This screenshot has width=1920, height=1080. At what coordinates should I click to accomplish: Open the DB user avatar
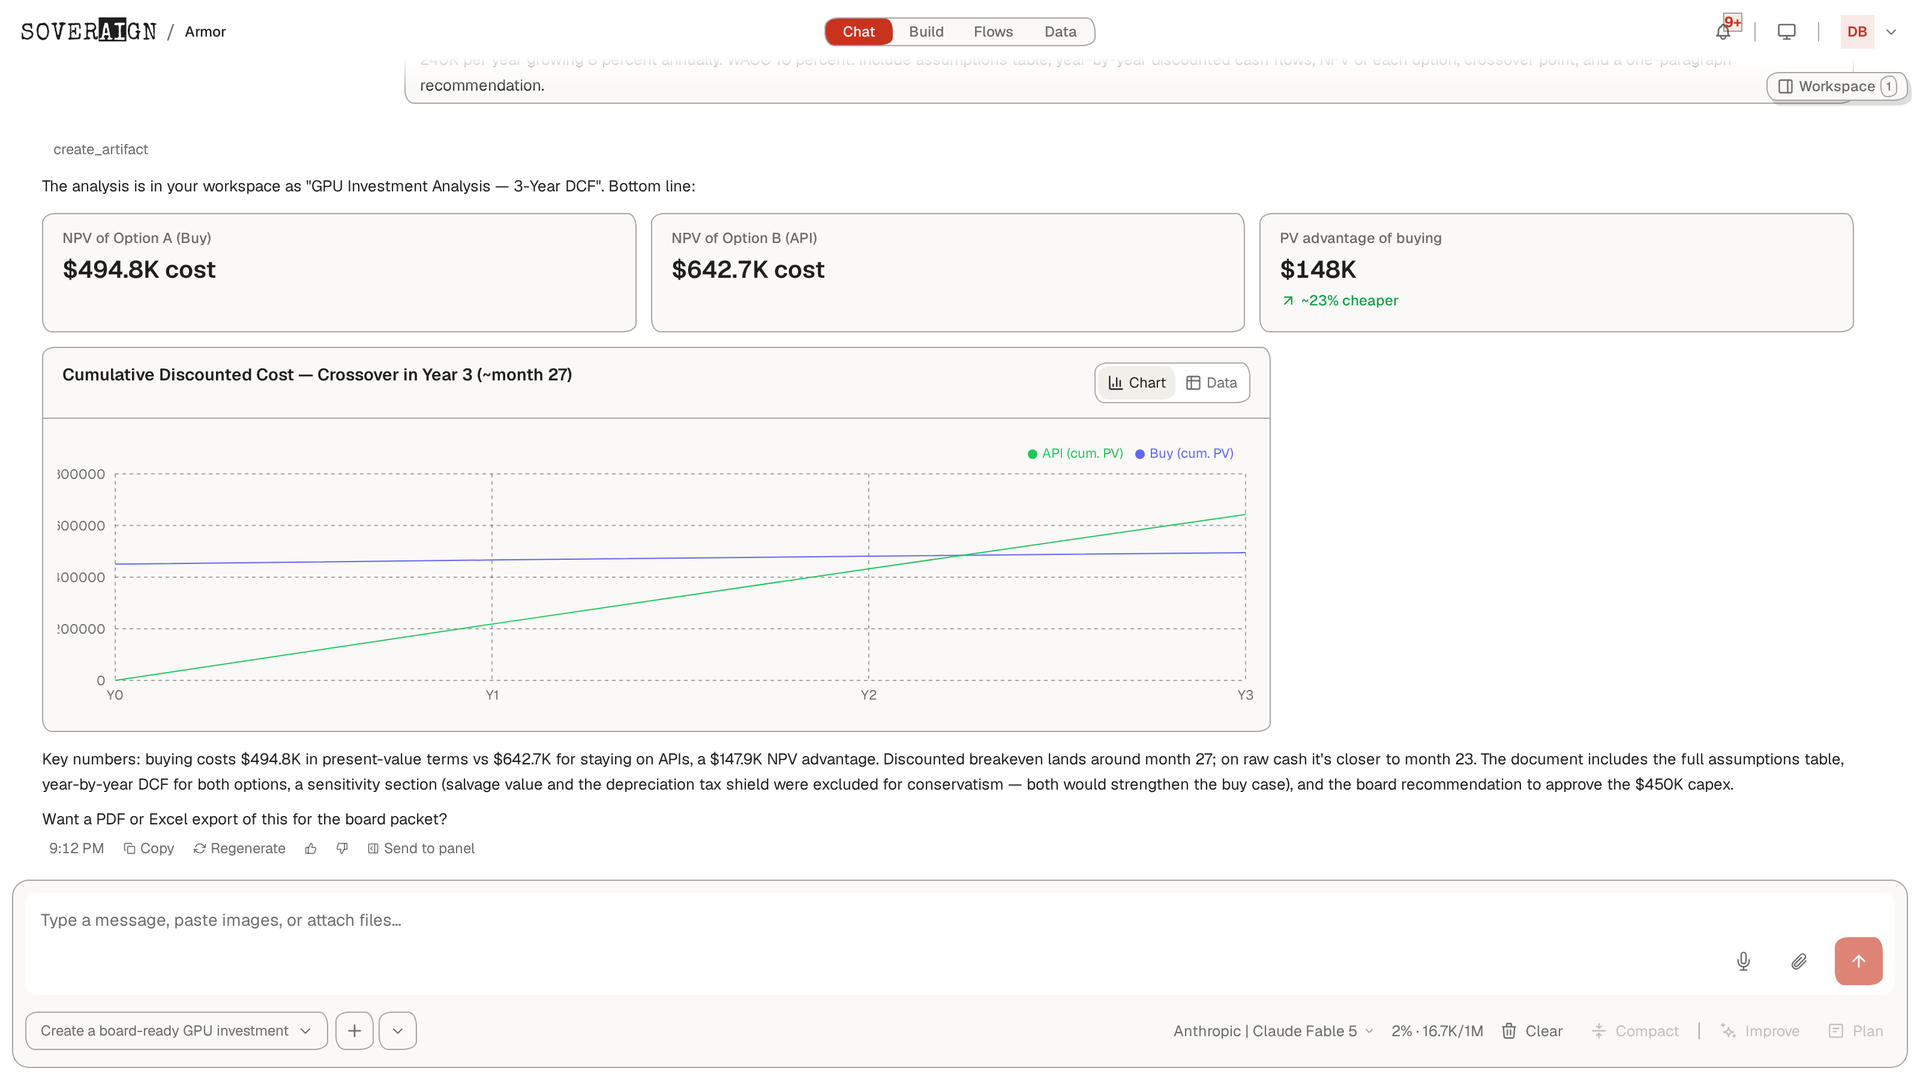tap(1856, 31)
